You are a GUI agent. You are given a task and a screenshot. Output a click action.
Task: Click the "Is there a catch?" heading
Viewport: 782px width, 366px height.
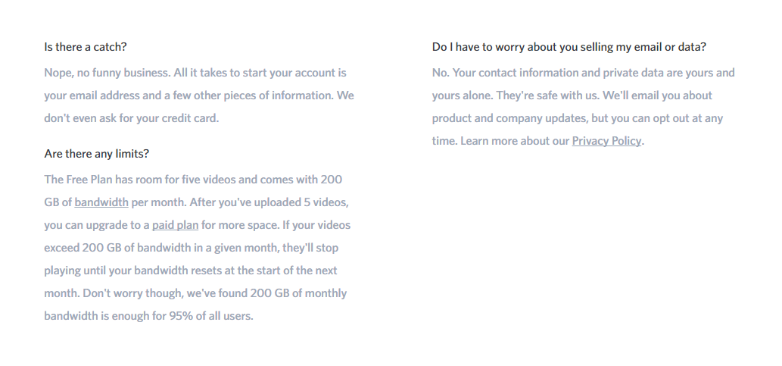click(x=86, y=47)
